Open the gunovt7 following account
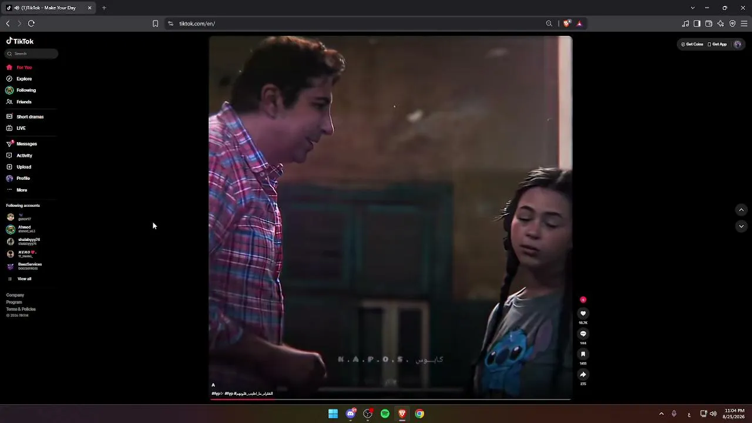Image resolution: width=752 pixels, height=423 pixels. [x=19, y=217]
